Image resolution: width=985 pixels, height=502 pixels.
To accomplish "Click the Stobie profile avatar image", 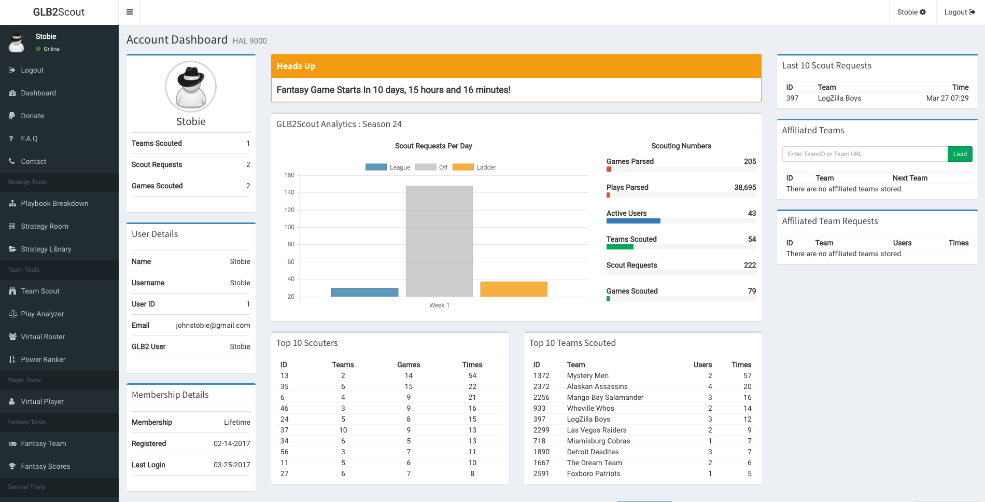I will (x=191, y=87).
